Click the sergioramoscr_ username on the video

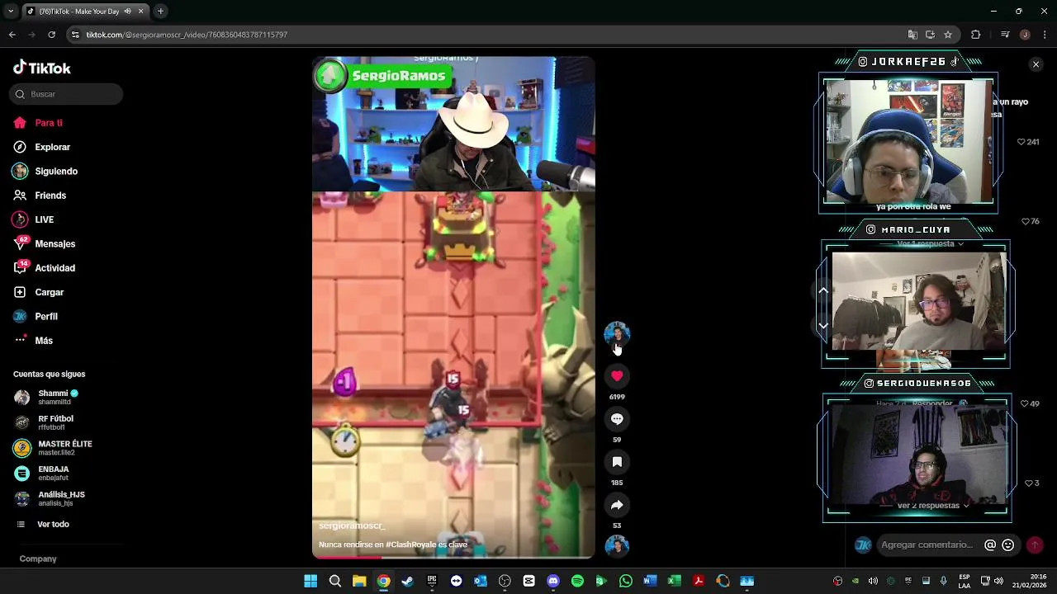tap(352, 526)
